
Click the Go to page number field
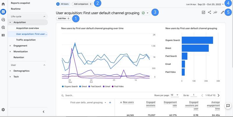194,95
